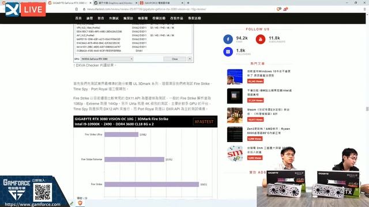The image size is (369, 207).
Task: Open the GPU dropdown showing NVIDIA GeForce RTX 3080
Action: tap(107, 59)
